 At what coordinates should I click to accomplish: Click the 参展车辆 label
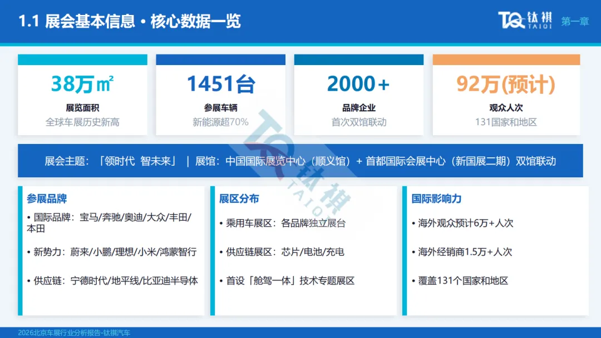point(221,108)
